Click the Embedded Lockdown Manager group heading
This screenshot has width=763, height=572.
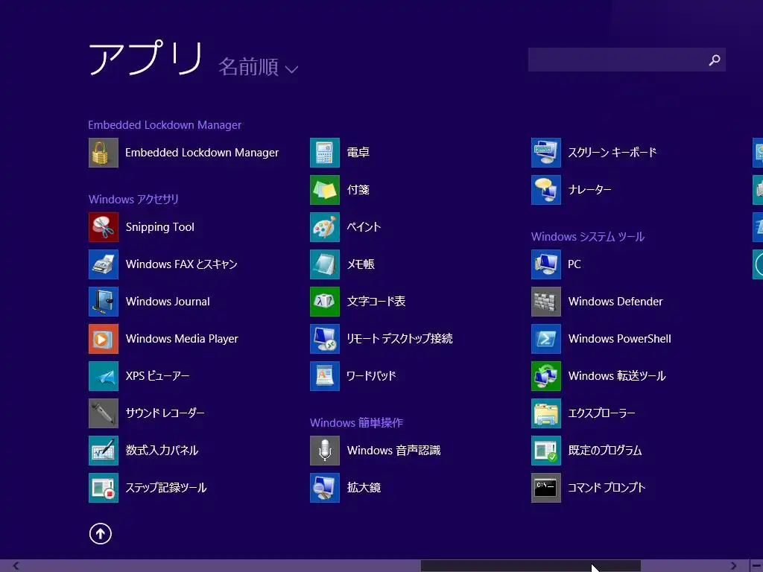click(x=165, y=125)
